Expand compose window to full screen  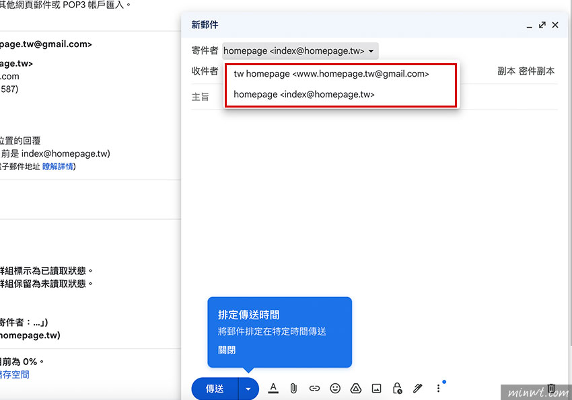(x=542, y=25)
